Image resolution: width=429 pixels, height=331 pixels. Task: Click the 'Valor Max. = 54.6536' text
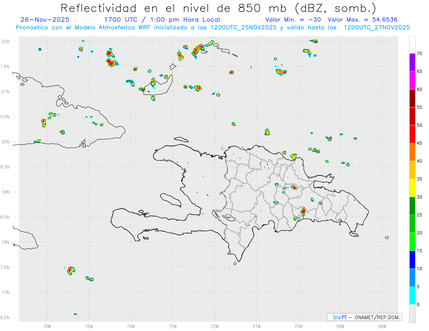(363, 20)
